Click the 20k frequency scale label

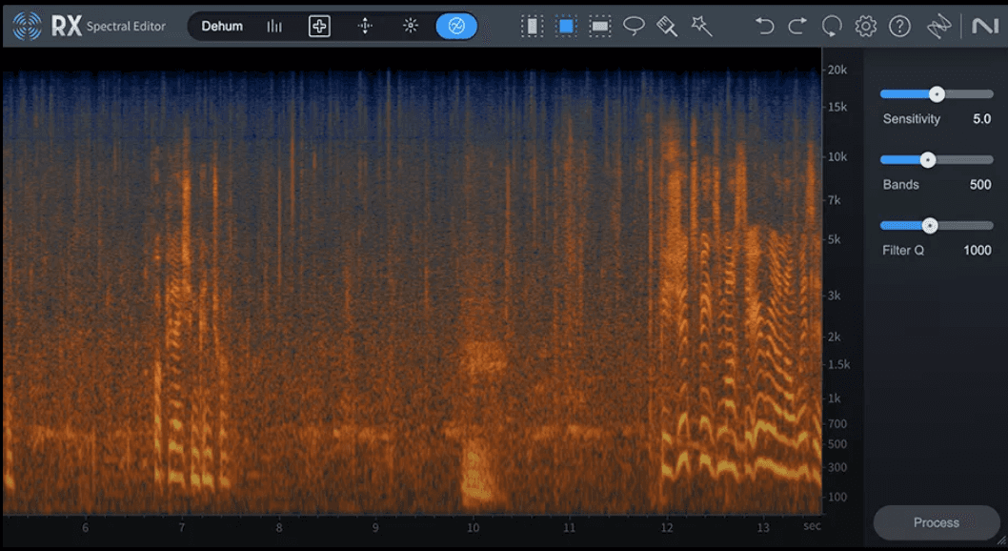tap(837, 70)
